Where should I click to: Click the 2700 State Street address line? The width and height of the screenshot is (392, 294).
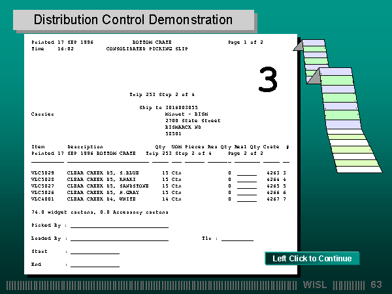tap(193, 120)
